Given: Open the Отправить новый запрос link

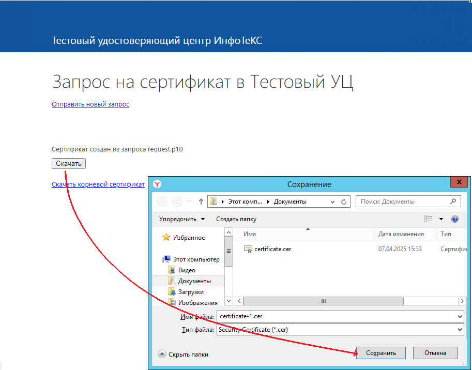Looking at the screenshot, I should [x=90, y=104].
